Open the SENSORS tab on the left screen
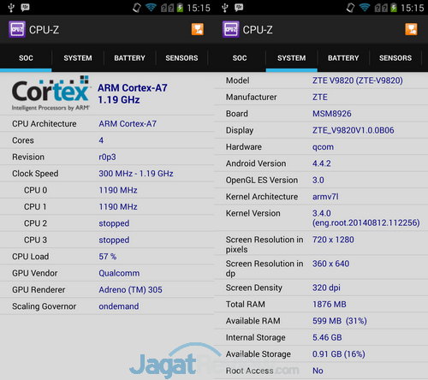The image size is (428, 380). pos(181,58)
